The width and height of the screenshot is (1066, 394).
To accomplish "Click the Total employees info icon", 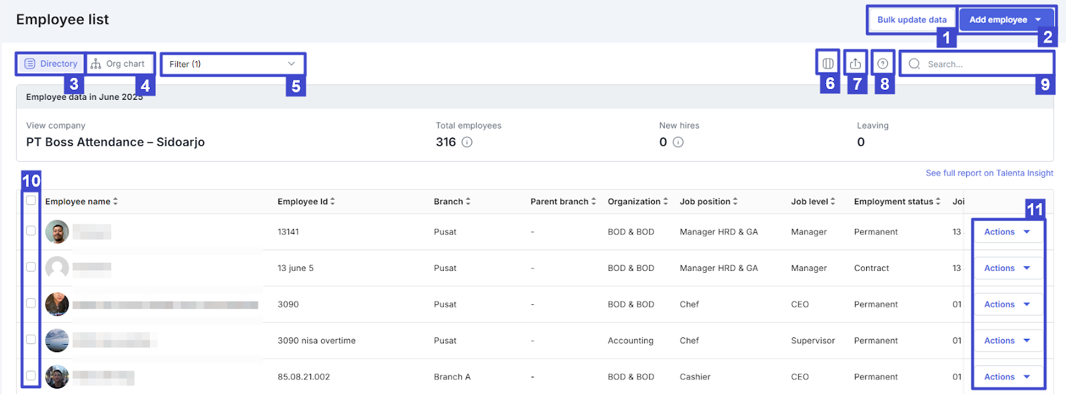I will point(467,142).
